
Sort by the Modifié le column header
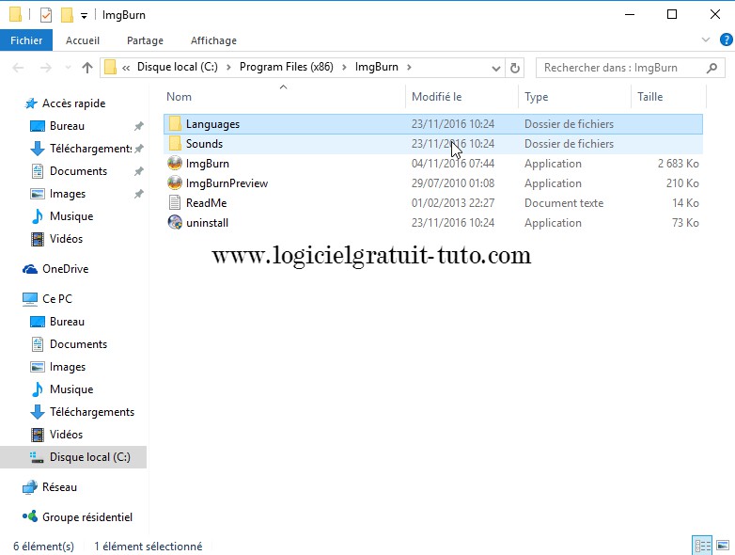(x=436, y=97)
